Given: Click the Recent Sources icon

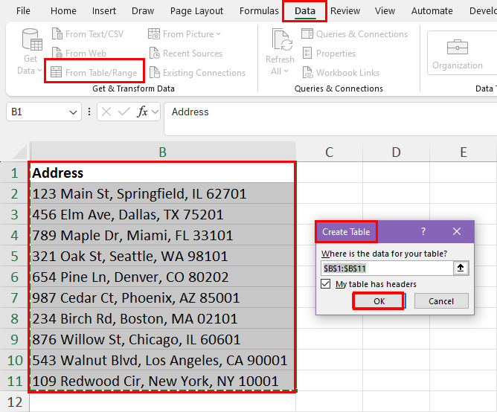Looking at the screenshot, I should click(154, 53).
